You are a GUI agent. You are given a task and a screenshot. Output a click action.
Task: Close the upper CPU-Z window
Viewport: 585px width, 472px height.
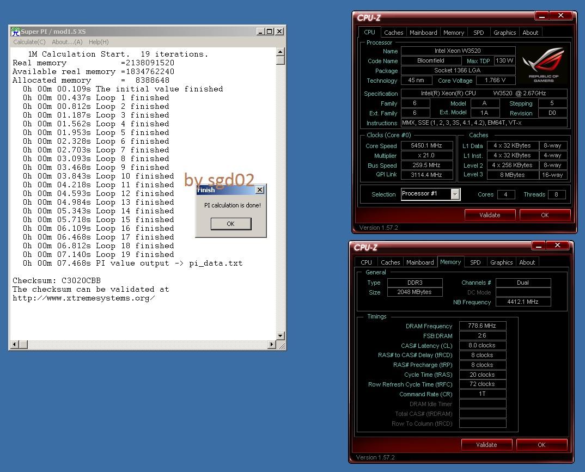click(560, 15)
